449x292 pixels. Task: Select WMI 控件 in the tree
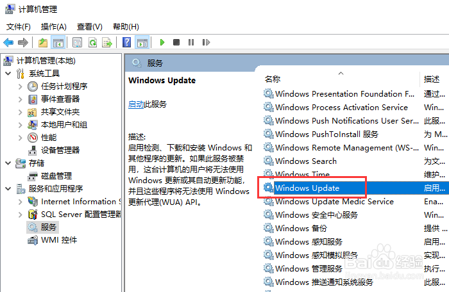(59, 239)
